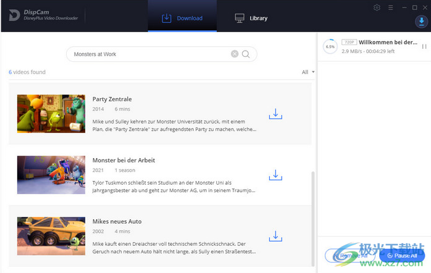Click the 720P quality badge
431x273 pixels.
[349, 42]
